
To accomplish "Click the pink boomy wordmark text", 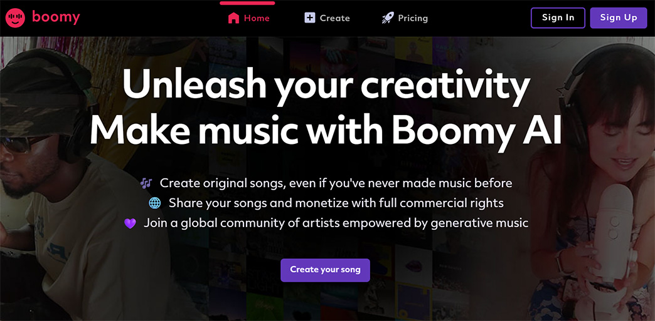I will pyautogui.click(x=56, y=18).
